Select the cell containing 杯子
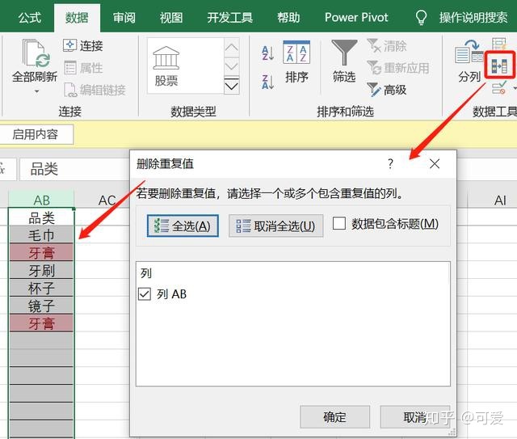Image resolution: width=517 pixels, height=439 pixels. tap(41, 289)
